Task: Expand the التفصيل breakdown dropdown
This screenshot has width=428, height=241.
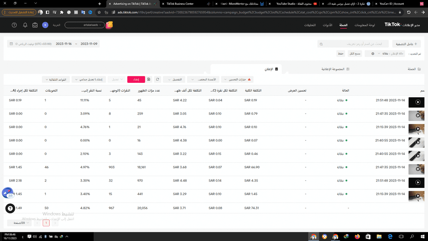Action: (x=174, y=79)
